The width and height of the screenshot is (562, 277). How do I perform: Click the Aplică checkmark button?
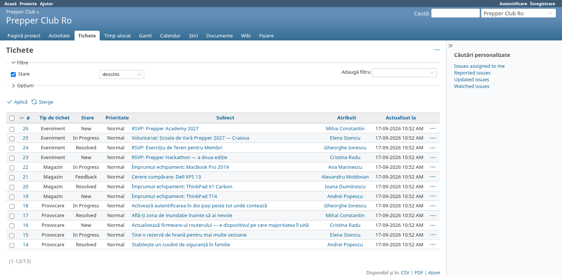(17, 102)
